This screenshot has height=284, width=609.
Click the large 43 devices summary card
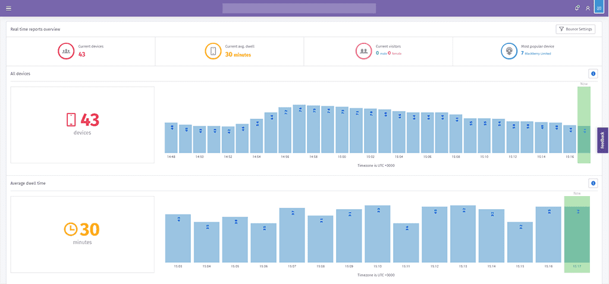pyautogui.click(x=82, y=125)
